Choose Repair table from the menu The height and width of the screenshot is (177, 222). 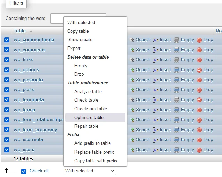95,126
